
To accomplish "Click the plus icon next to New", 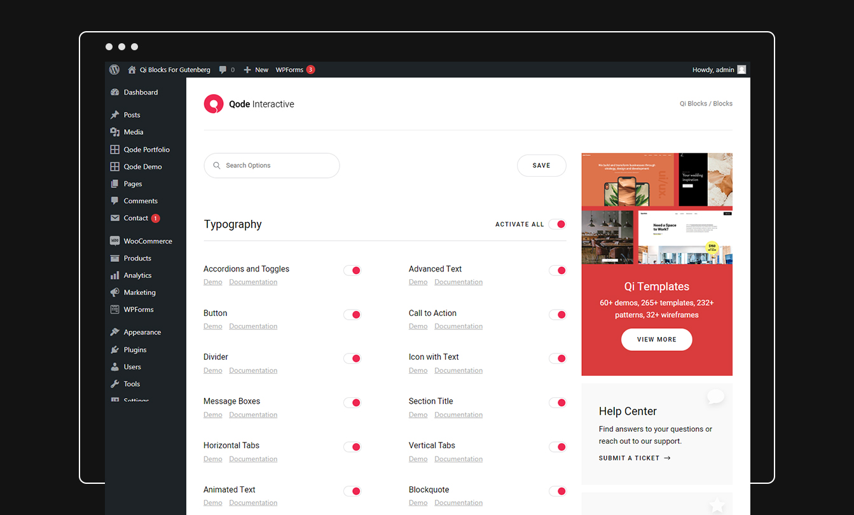I will (247, 70).
